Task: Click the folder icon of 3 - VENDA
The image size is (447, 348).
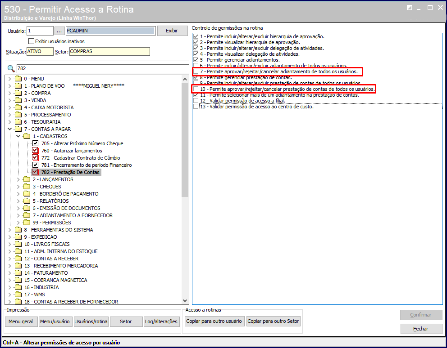Action: [x=18, y=100]
